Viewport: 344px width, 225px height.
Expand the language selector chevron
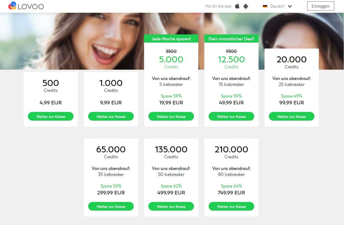(289, 6)
